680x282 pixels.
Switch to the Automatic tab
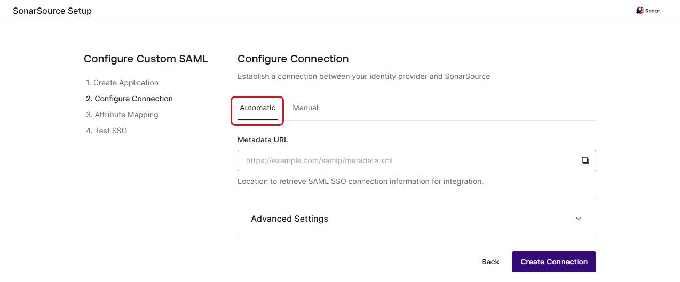(257, 108)
